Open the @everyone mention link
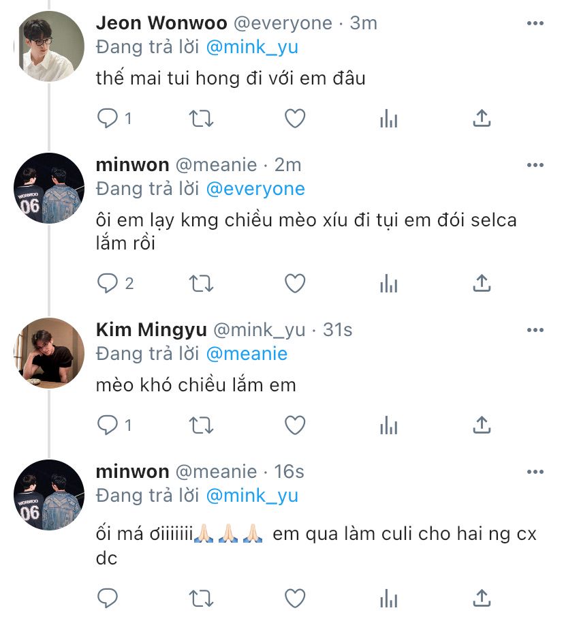The image size is (564, 617). coord(255,189)
